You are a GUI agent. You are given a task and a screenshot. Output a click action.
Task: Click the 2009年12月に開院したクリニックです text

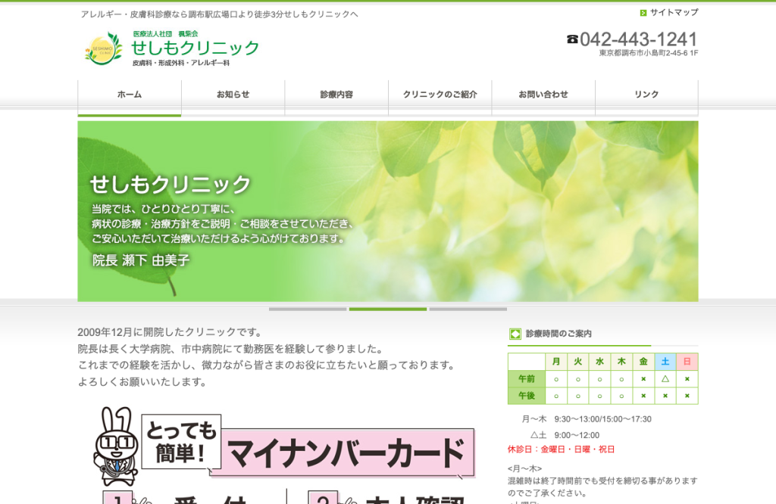(170, 332)
